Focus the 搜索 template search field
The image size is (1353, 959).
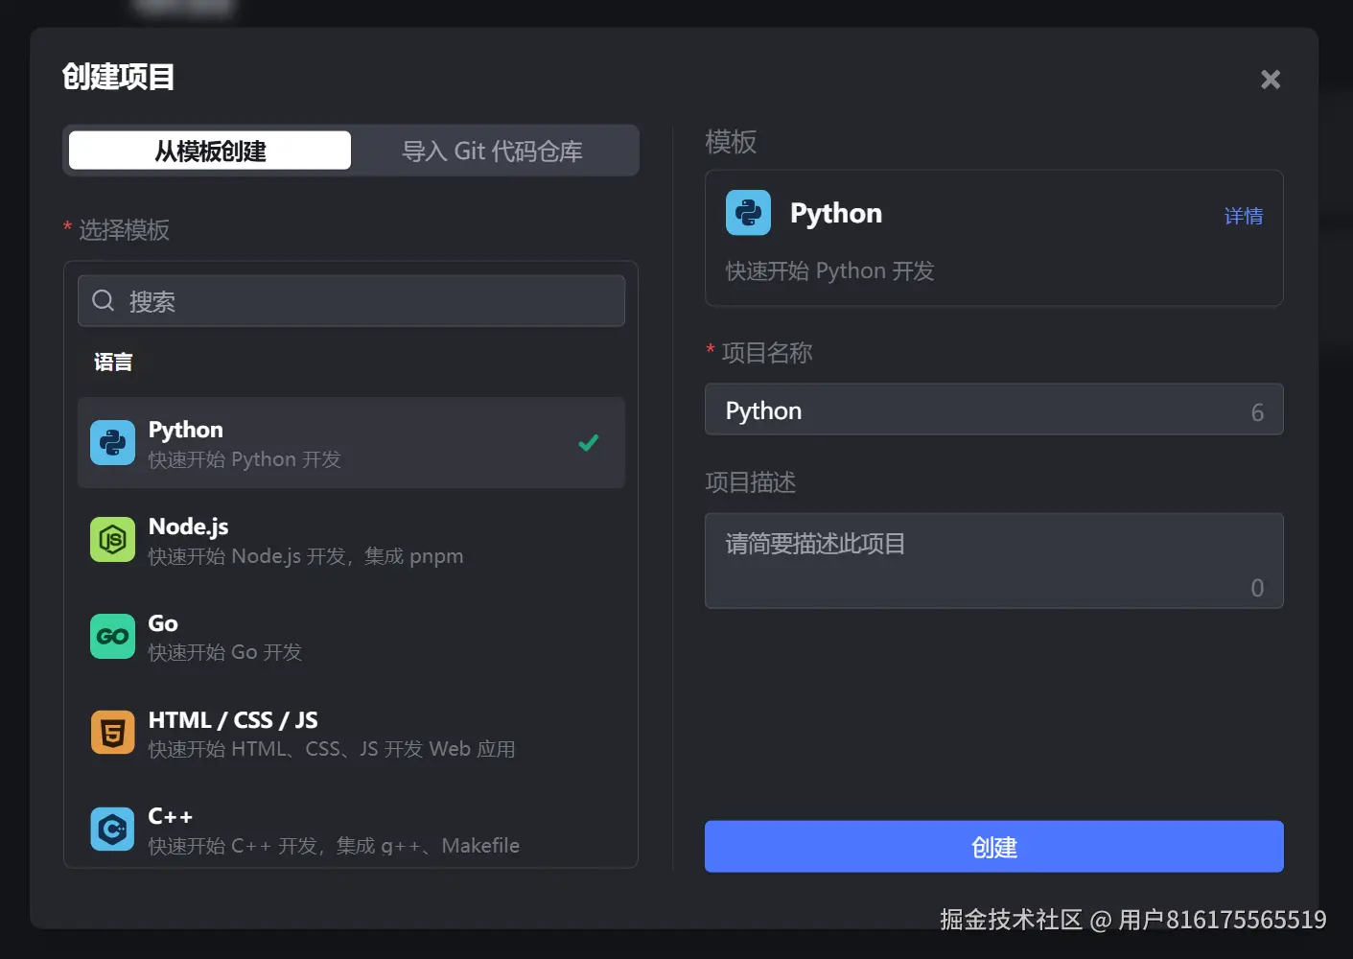pyautogui.click(x=351, y=301)
